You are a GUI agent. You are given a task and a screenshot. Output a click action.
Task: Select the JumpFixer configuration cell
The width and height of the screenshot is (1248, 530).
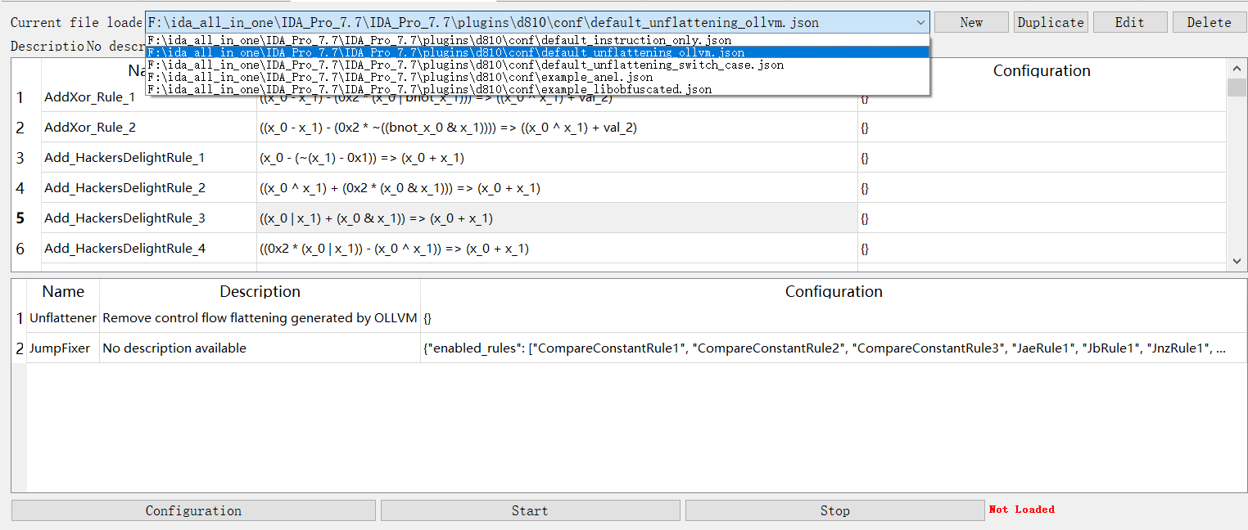(833, 348)
